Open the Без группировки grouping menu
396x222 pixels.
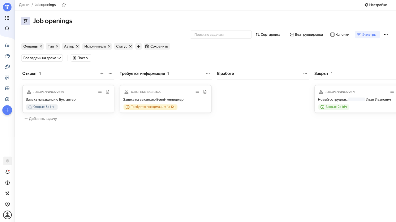[306, 35]
